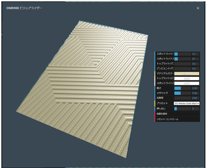The image size is (207, 168).
Task: Click the spotlight value field 37
Action: point(195,59)
